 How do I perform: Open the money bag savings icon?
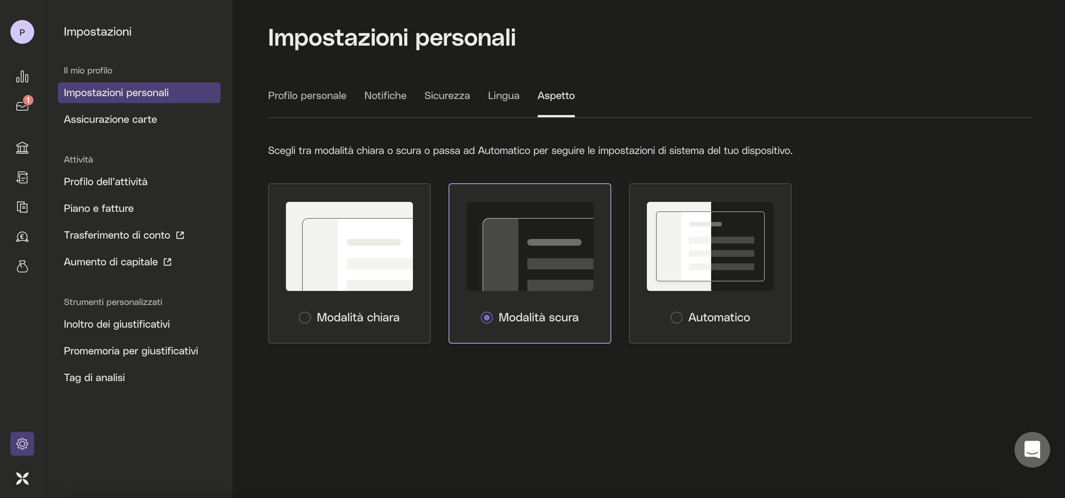click(22, 266)
